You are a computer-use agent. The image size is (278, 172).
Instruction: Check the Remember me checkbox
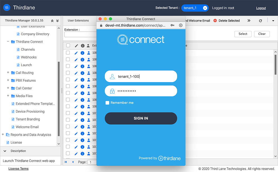coord(107,103)
